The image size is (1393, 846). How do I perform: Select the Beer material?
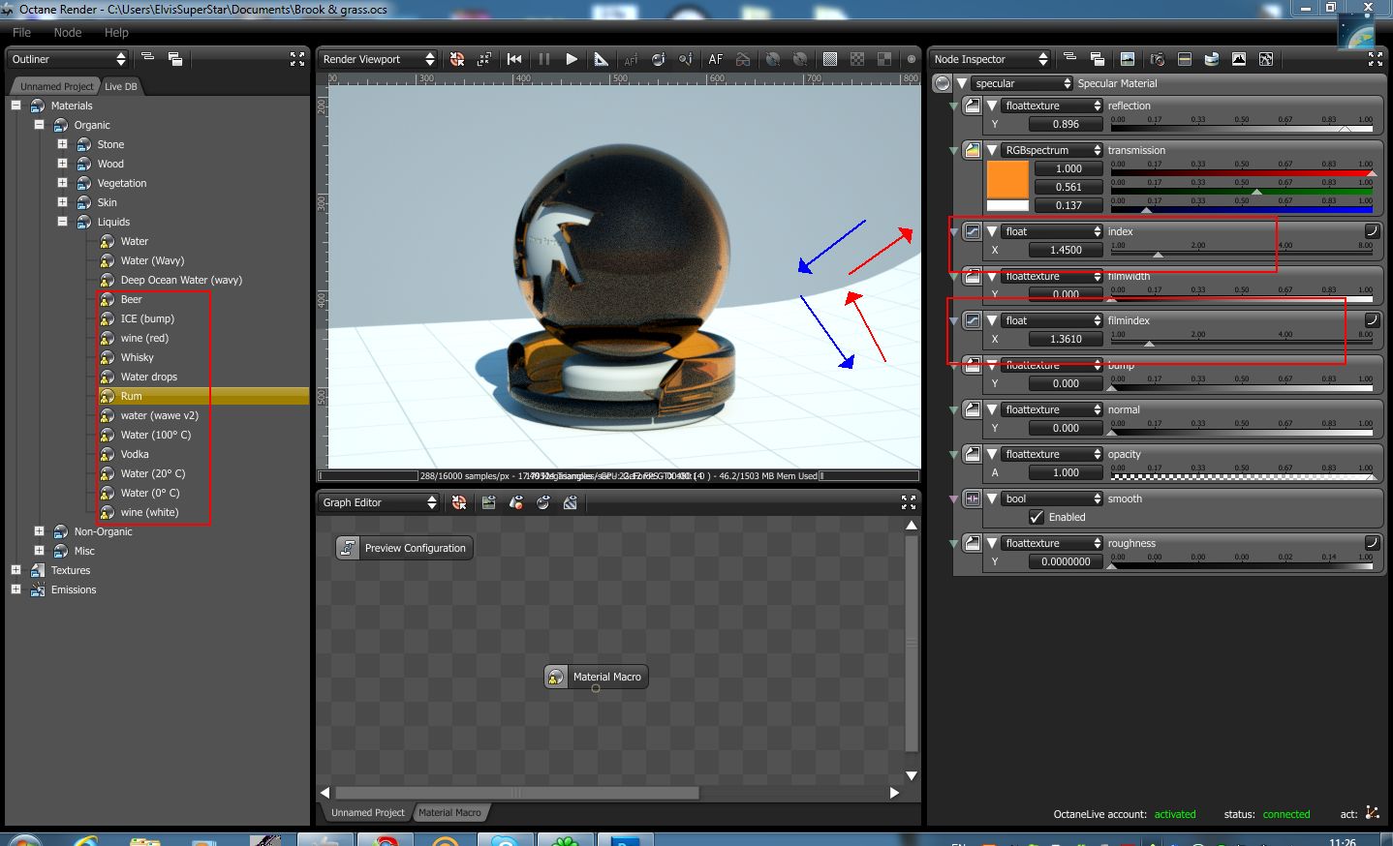point(131,299)
